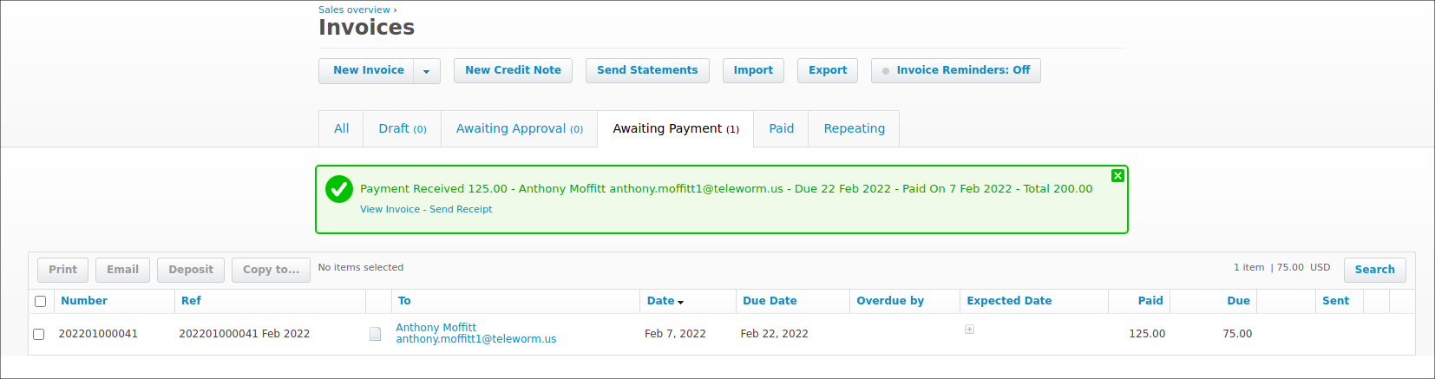1435x379 pixels.
Task: Open the View Invoice link
Action: pos(390,209)
